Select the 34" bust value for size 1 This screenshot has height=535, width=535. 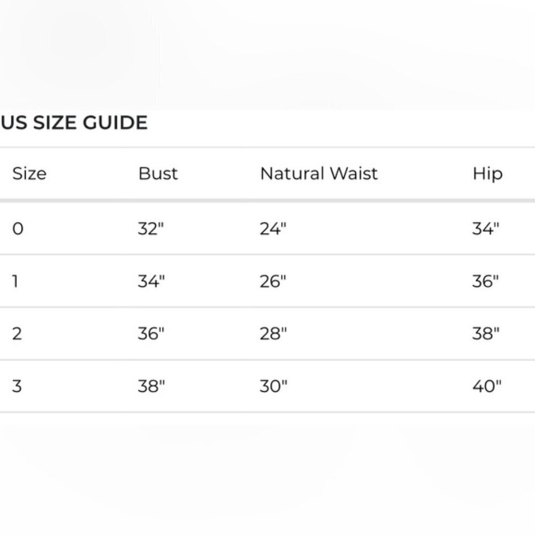point(151,281)
